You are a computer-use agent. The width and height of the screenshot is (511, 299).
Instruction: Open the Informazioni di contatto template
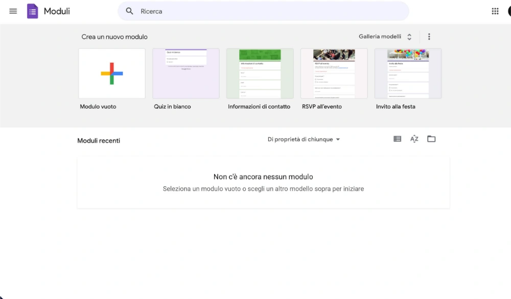coord(260,73)
